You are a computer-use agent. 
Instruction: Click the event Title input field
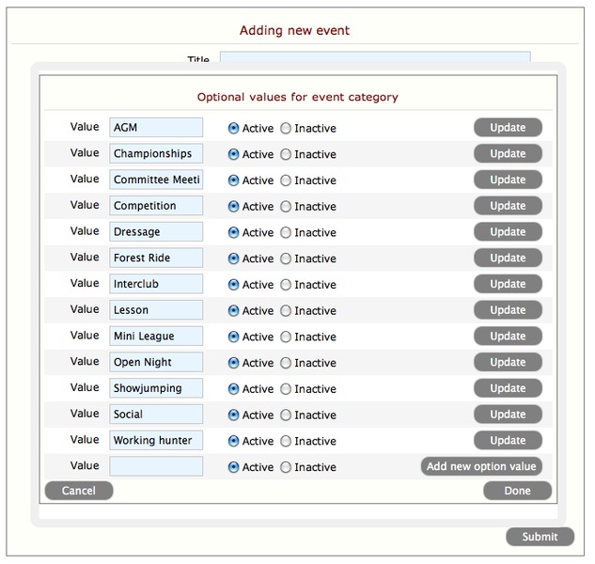tap(374, 58)
